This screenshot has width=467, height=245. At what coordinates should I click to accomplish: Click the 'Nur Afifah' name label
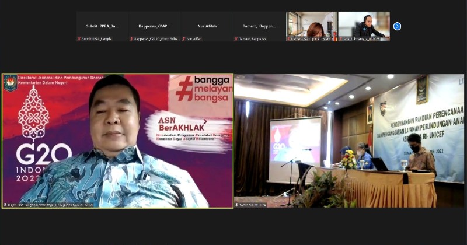tap(194, 39)
